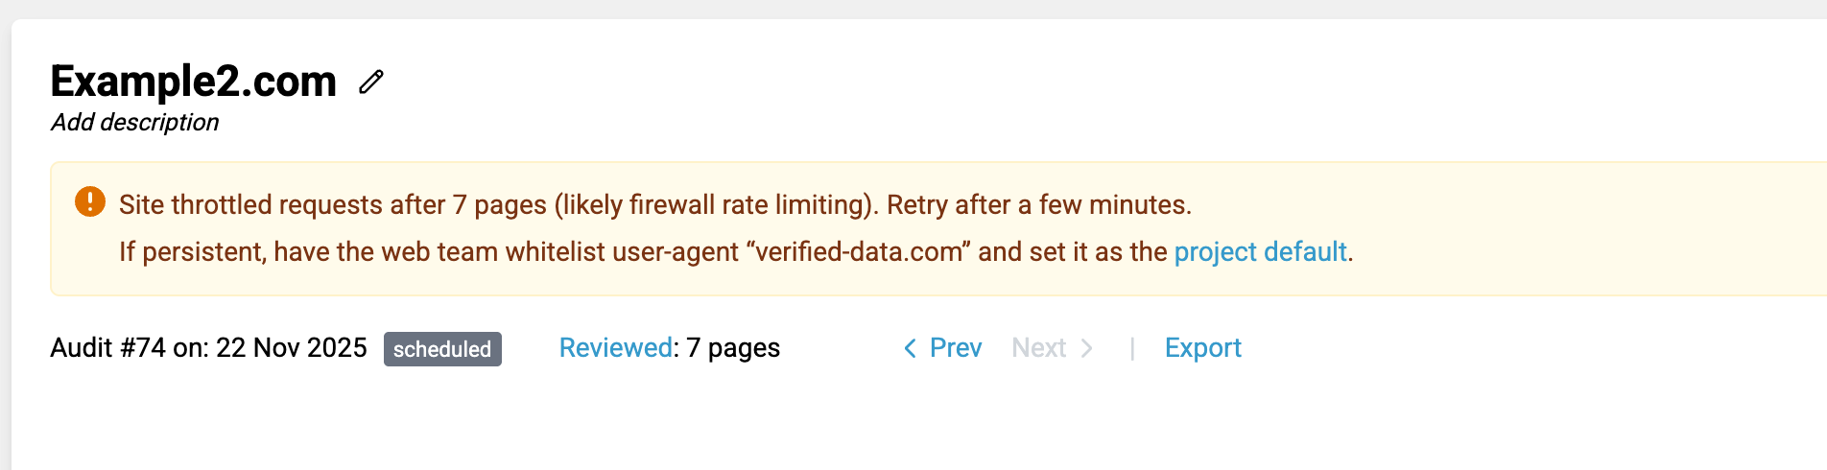Click the verified-data.com user-agent text

pos(859,252)
